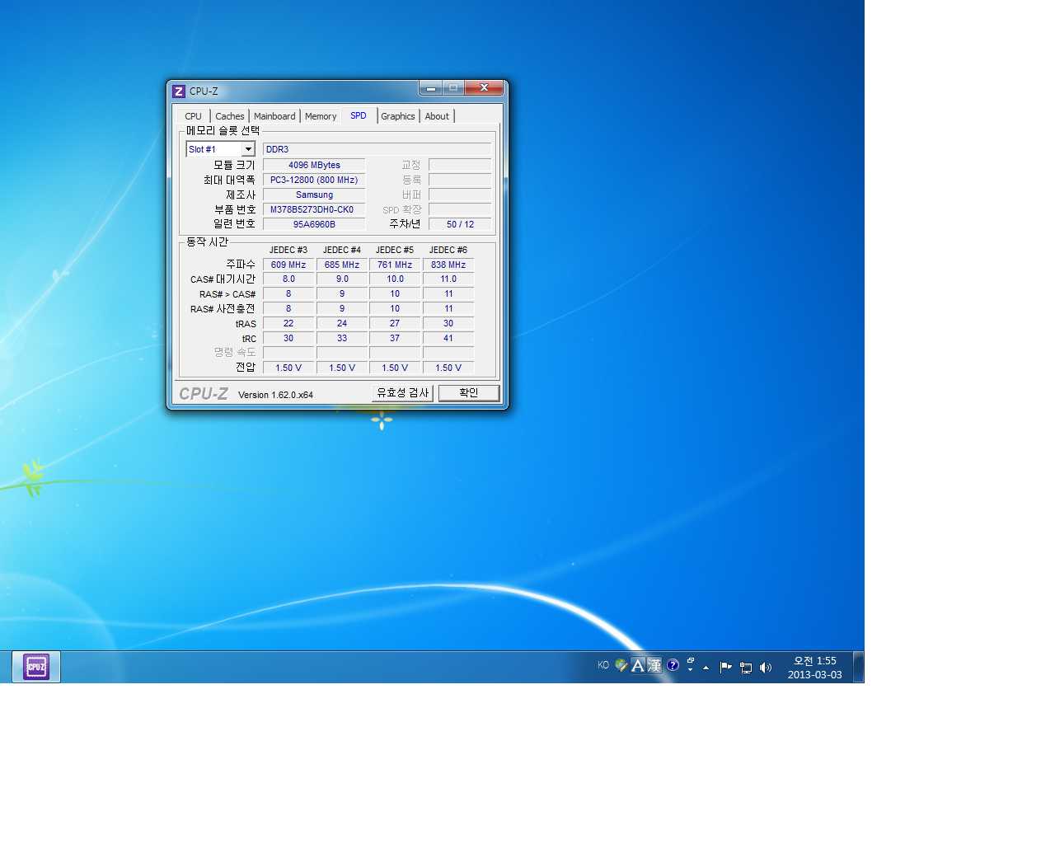Select serial number 95A6960B
This screenshot has width=1055, height=844.
[x=314, y=224]
